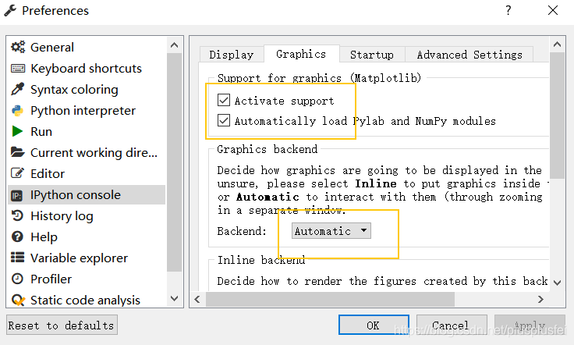Click the General gears icon
574x345 pixels.
[x=18, y=47]
